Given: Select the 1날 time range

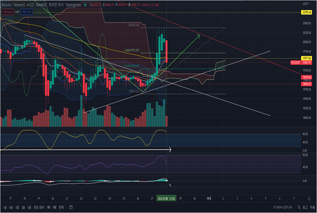Looking at the screenshot, I should click(x=5, y=207).
